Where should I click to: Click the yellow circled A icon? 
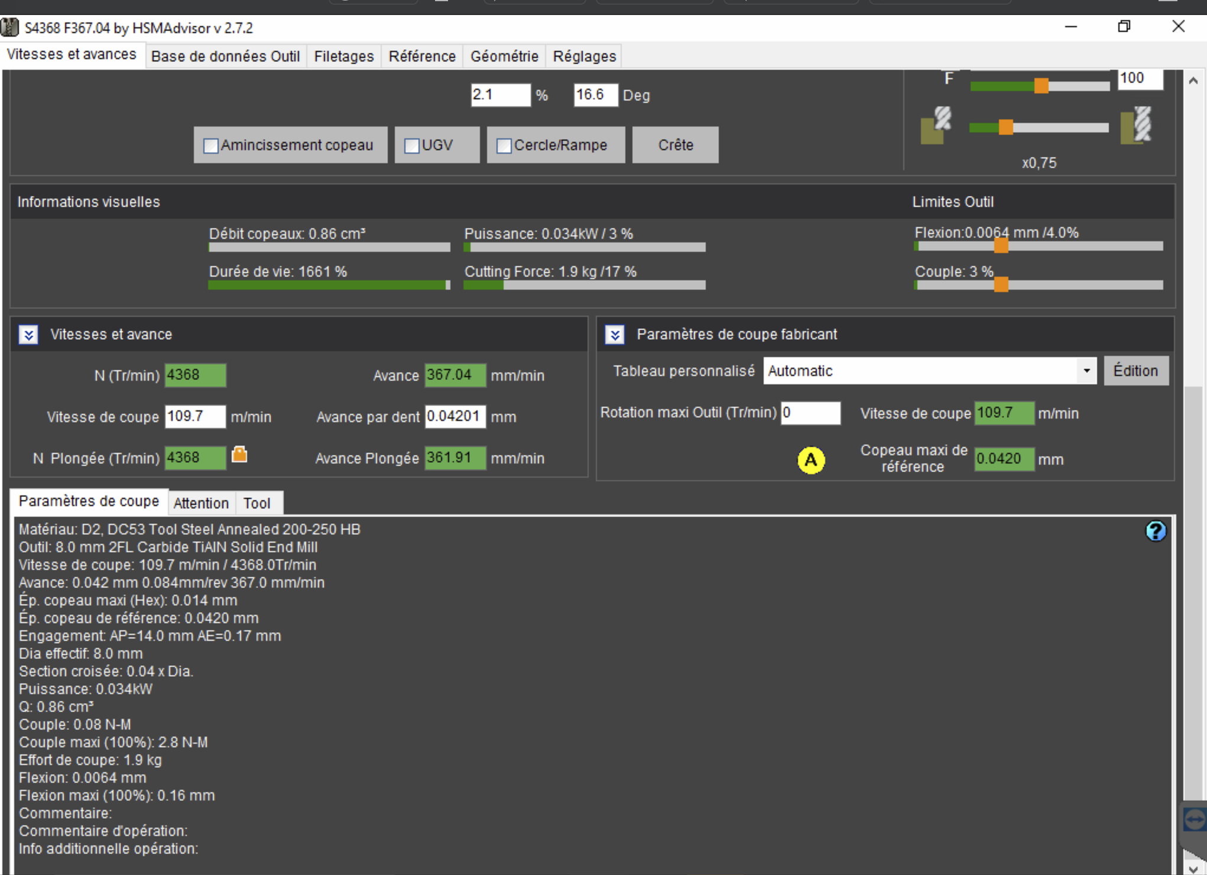pyautogui.click(x=810, y=460)
